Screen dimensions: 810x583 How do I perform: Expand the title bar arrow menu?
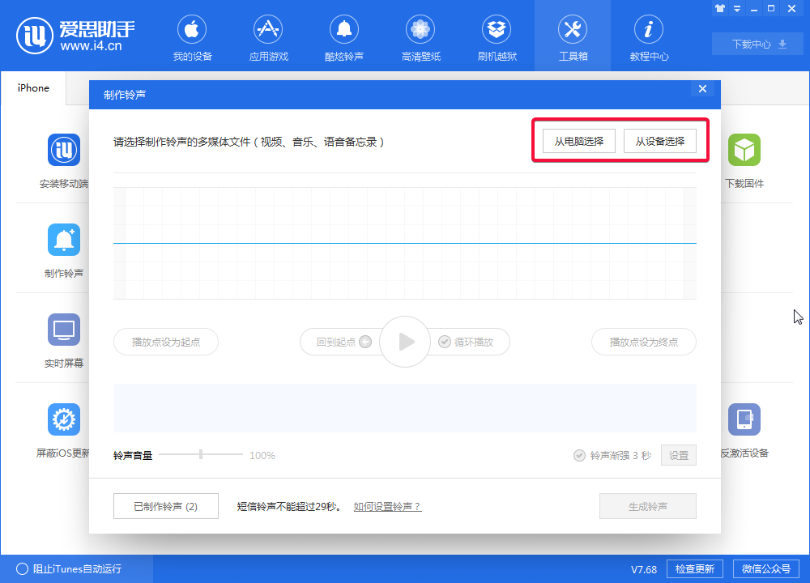click(735, 8)
